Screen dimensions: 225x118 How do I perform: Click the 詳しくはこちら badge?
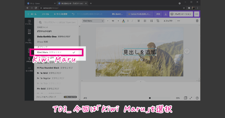[70, 97]
